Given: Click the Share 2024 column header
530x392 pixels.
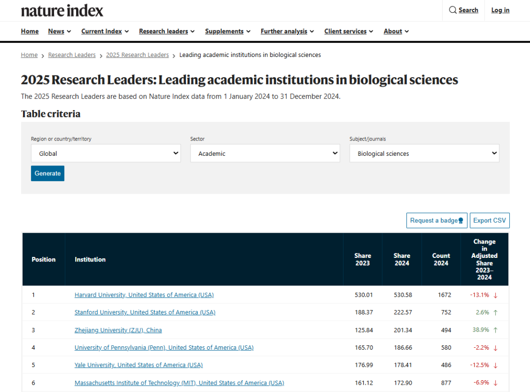Looking at the screenshot, I should (x=402, y=259).
